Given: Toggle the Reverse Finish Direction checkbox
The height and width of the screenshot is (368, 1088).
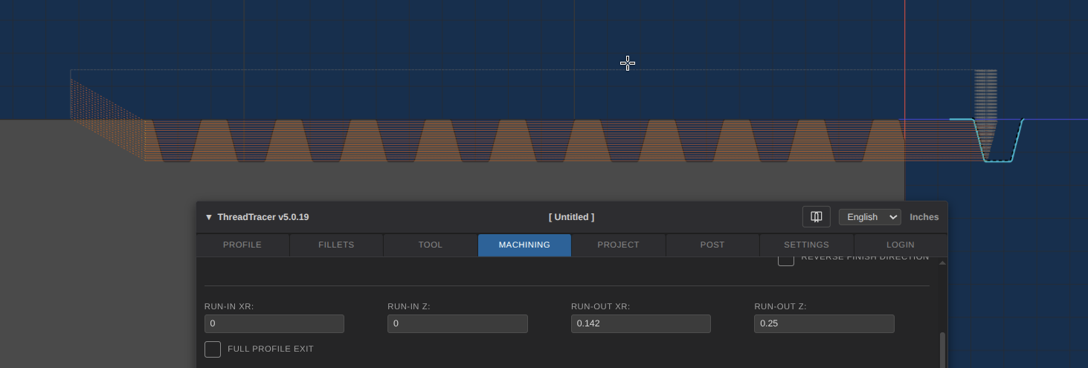Looking at the screenshot, I should [786, 259].
